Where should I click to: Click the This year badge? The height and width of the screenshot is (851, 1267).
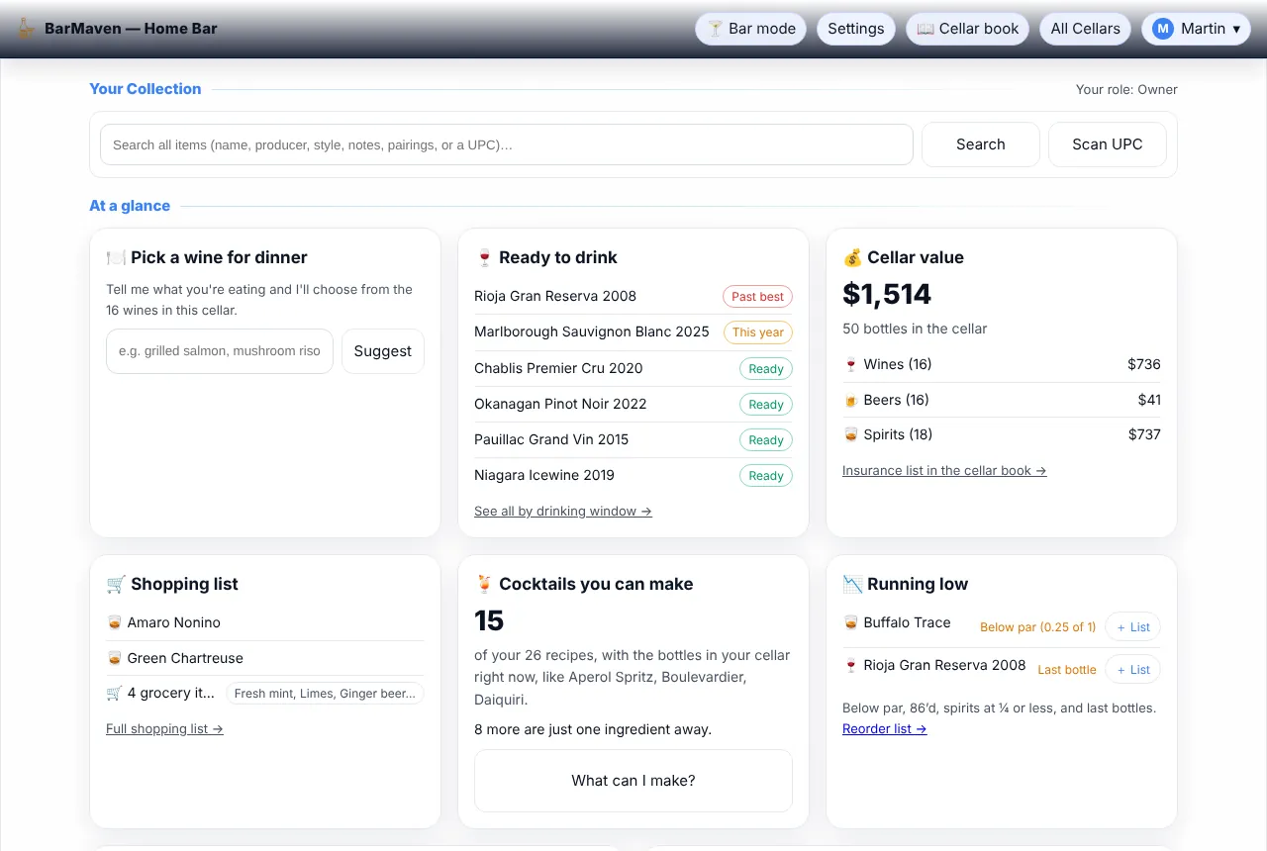coord(758,332)
